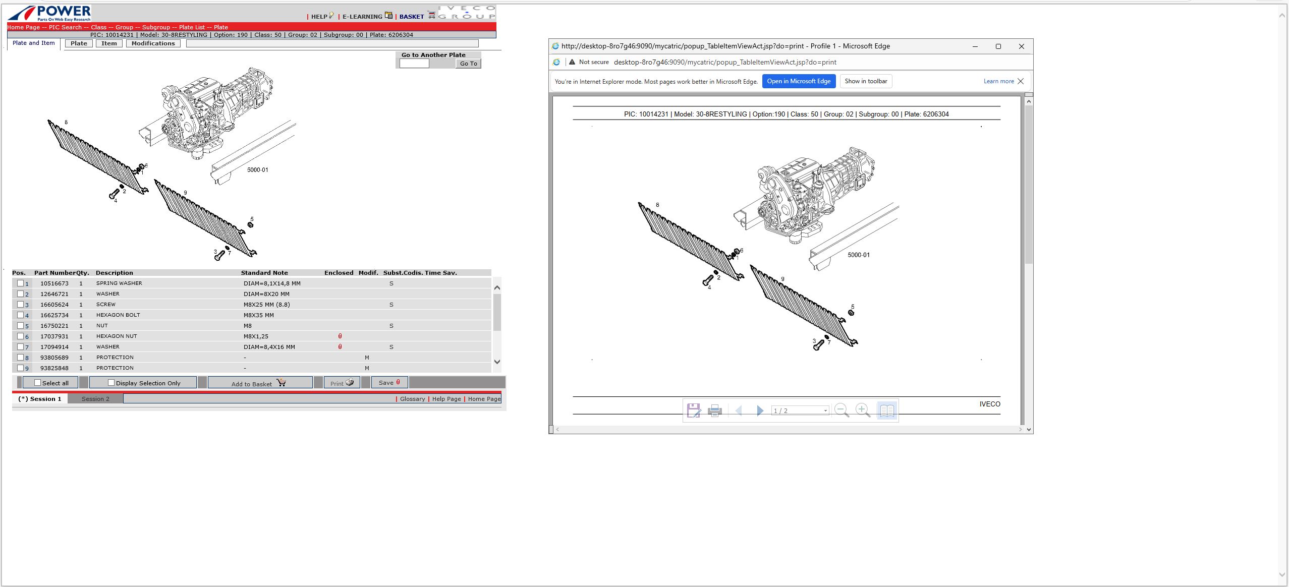Image resolution: width=1289 pixels, height=587 pixels.
Task: Switch to Session 2 tab
Action: point(95,398)
